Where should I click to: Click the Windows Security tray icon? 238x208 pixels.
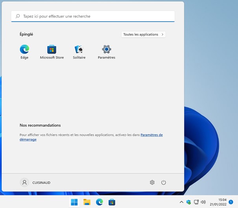coord(188,202)
